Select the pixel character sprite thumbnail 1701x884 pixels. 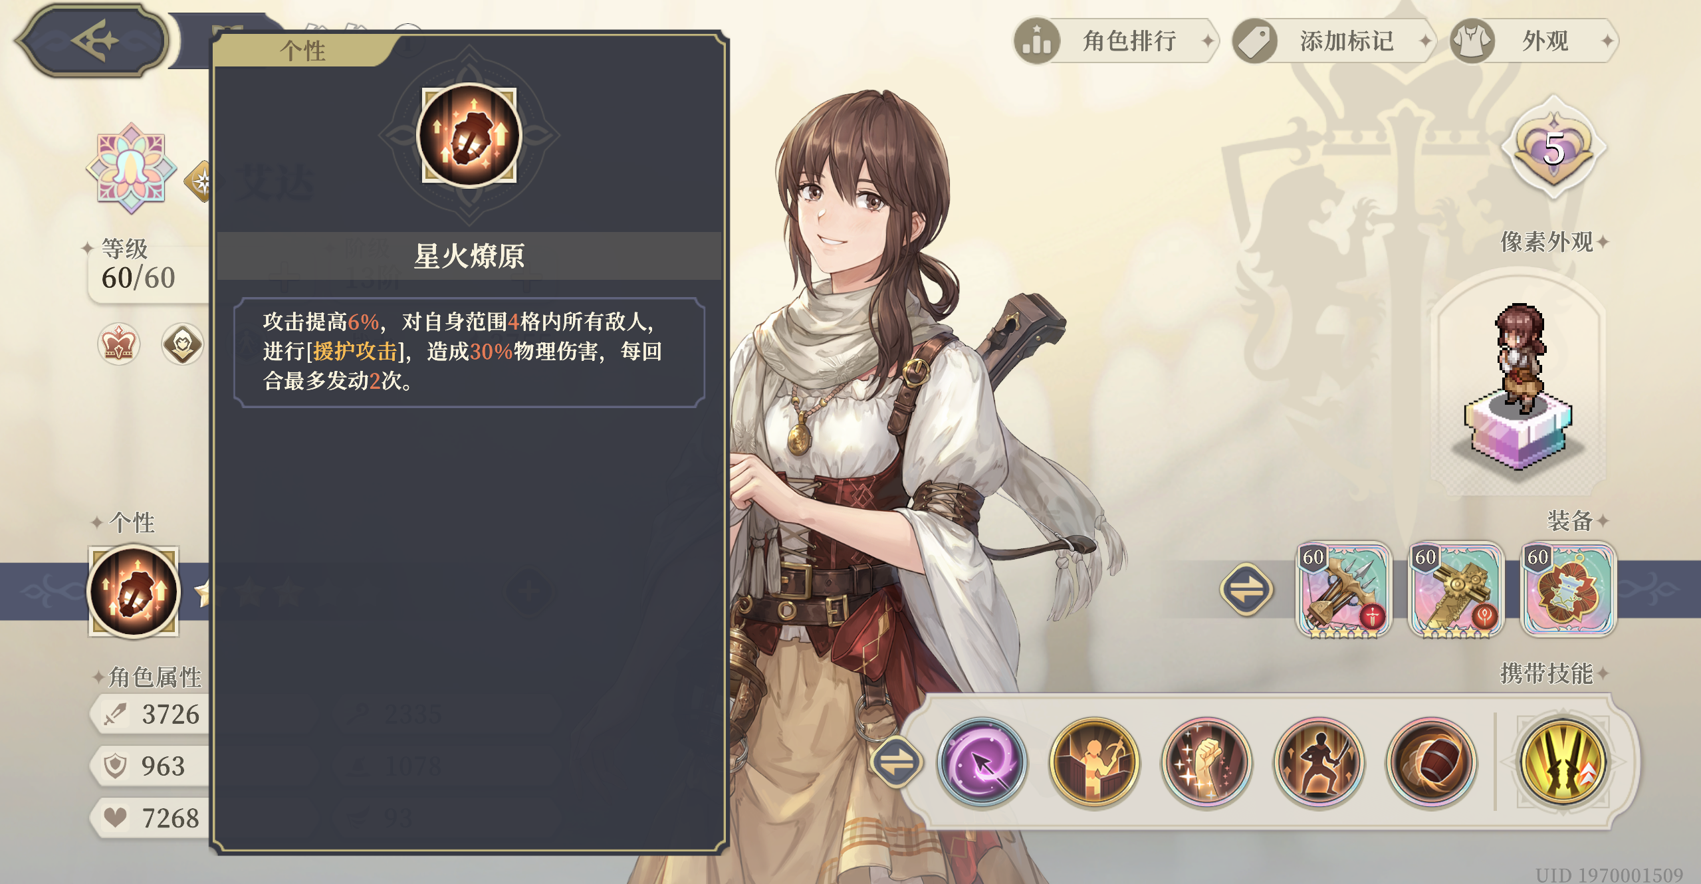(x=1520, y=387)
